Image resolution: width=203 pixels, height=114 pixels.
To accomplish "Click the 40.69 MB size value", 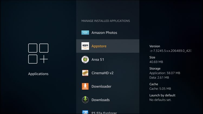I will coord(156,62).
